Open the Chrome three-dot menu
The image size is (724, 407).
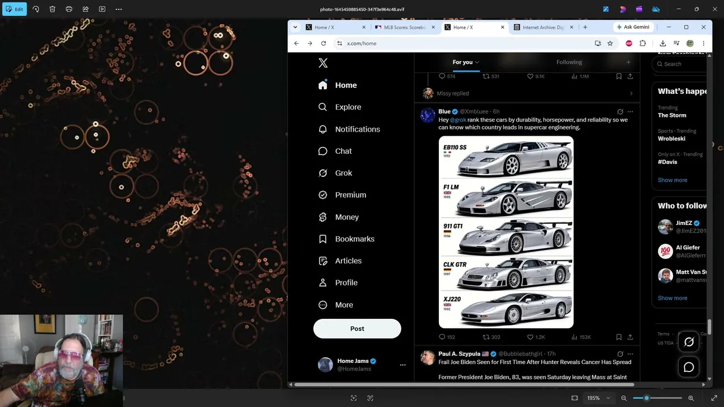click(704, 44)
